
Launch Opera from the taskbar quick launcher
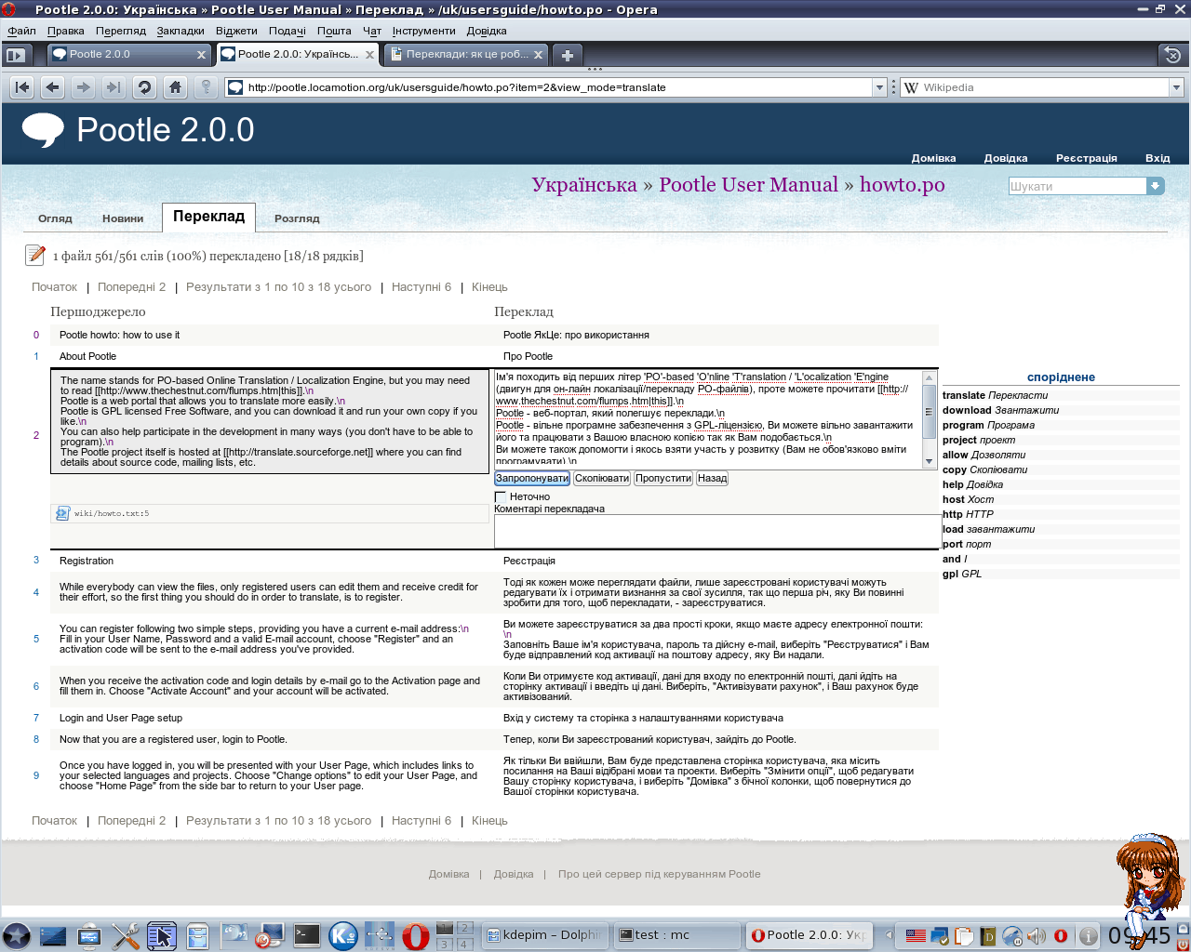pyautogui.click(x=416, y=935)
